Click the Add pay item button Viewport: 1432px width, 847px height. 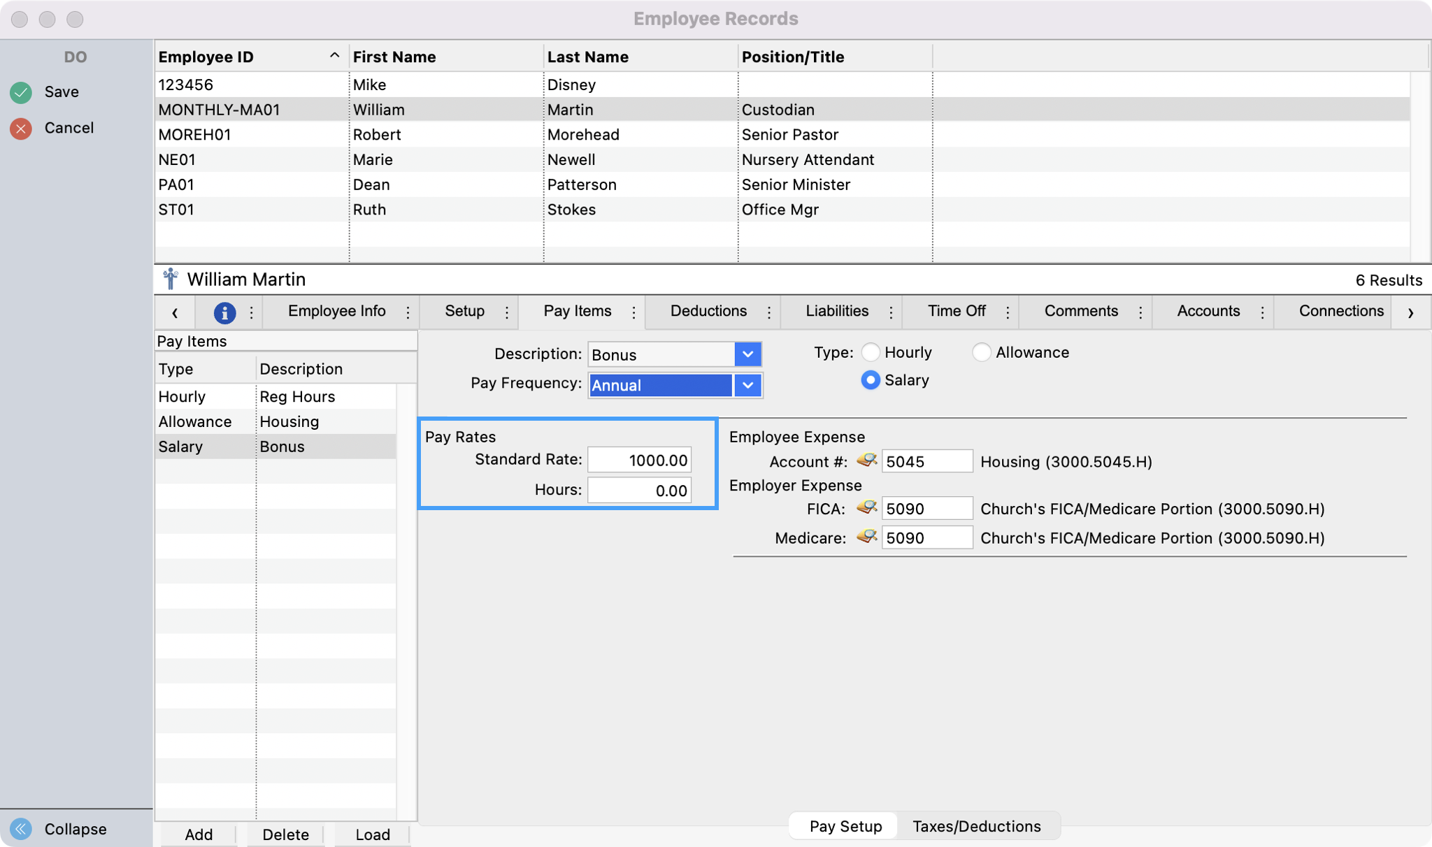click(199, 834)
